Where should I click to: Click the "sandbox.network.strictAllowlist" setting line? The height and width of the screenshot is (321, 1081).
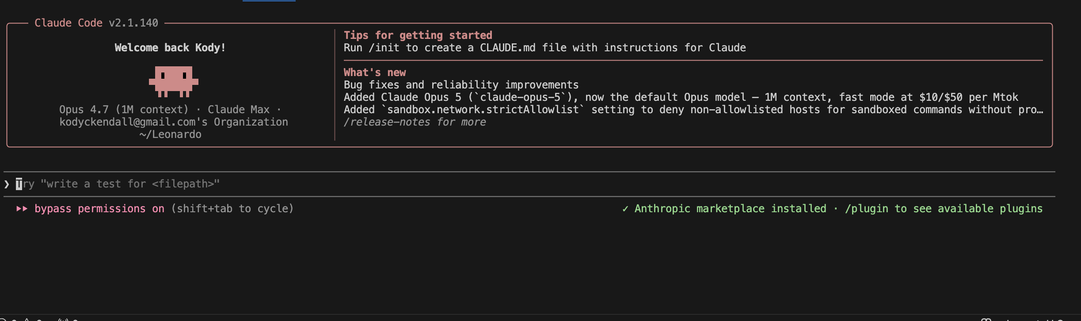click(x=693, y=110)
